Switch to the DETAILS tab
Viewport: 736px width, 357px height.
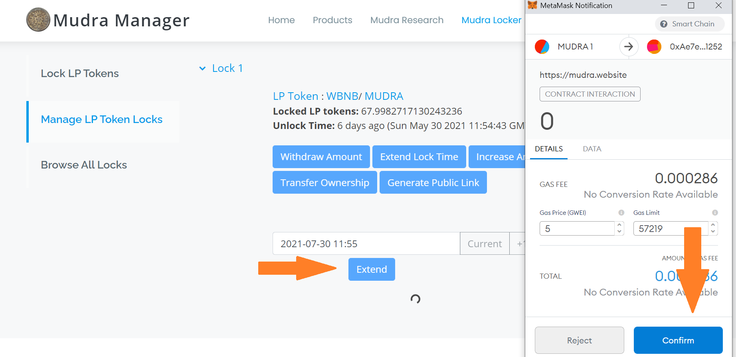pyautogui.click(x=549, y=149)
